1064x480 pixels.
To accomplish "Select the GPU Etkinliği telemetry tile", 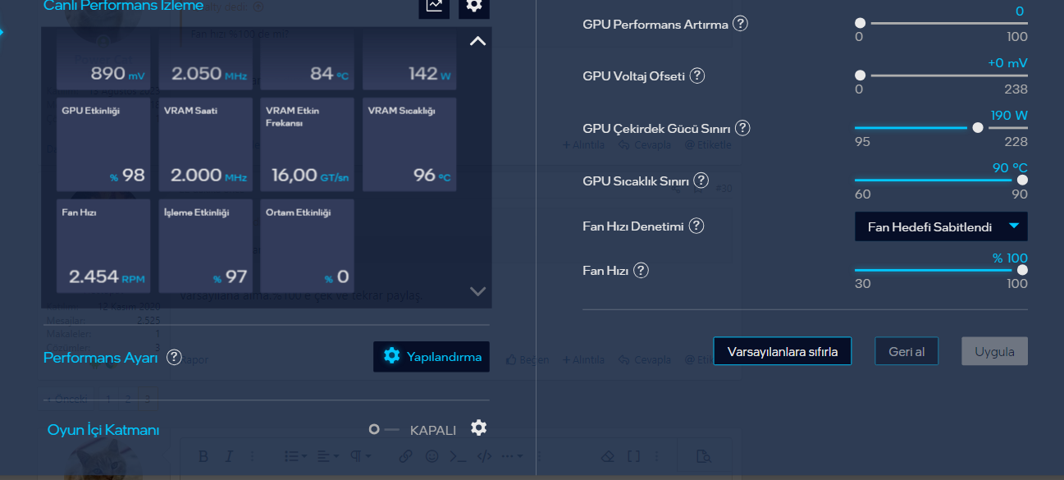I will tap(103, 144).
